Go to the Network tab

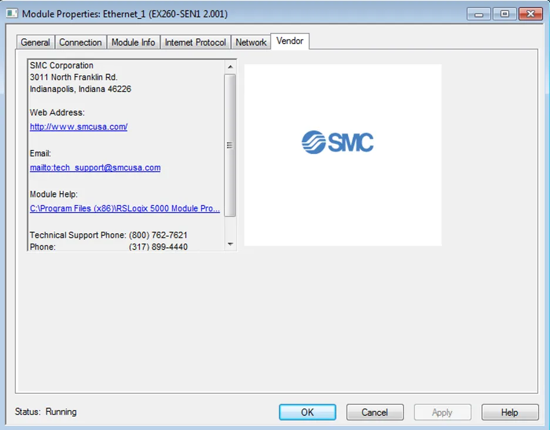(x=251, y=42)
